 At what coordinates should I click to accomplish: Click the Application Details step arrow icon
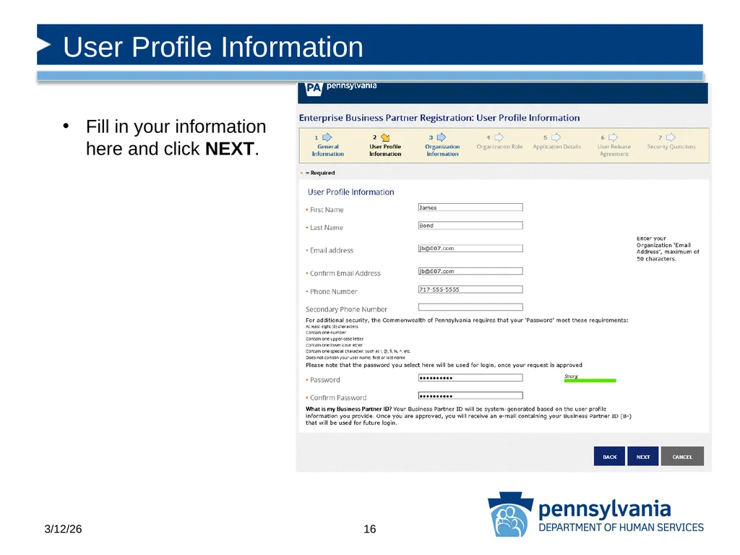pyautogui.click(x=556, y=137)
